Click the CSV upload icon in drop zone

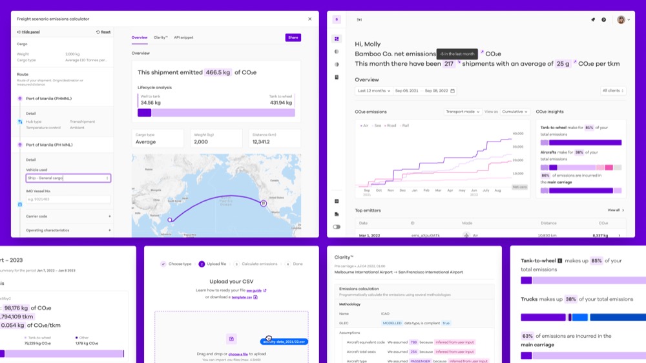231,339
